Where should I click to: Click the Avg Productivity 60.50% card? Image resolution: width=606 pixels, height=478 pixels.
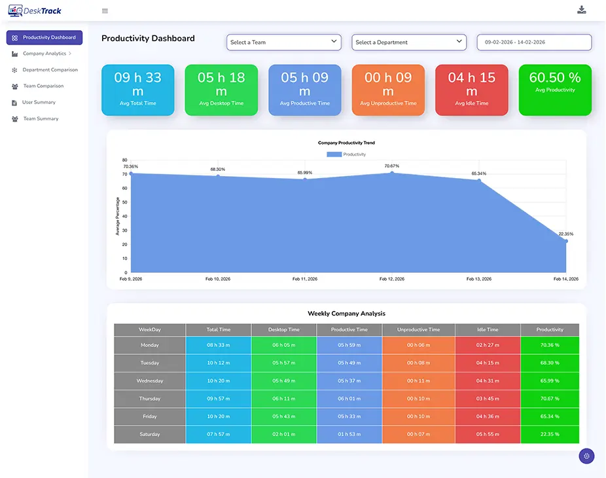tap(555, 90)
